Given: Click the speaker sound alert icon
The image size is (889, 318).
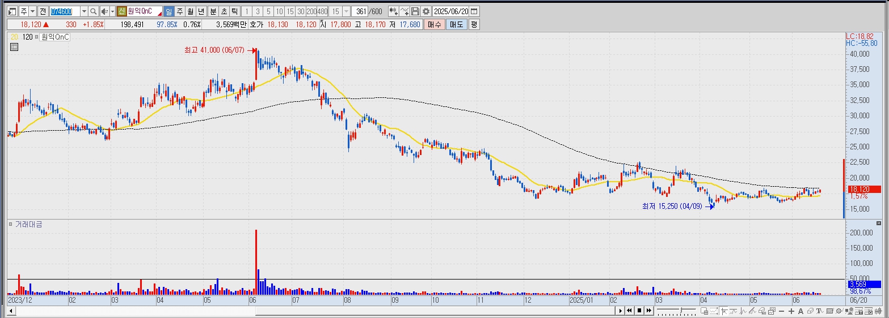Looking at the screenshot, I should click(104, 11).
